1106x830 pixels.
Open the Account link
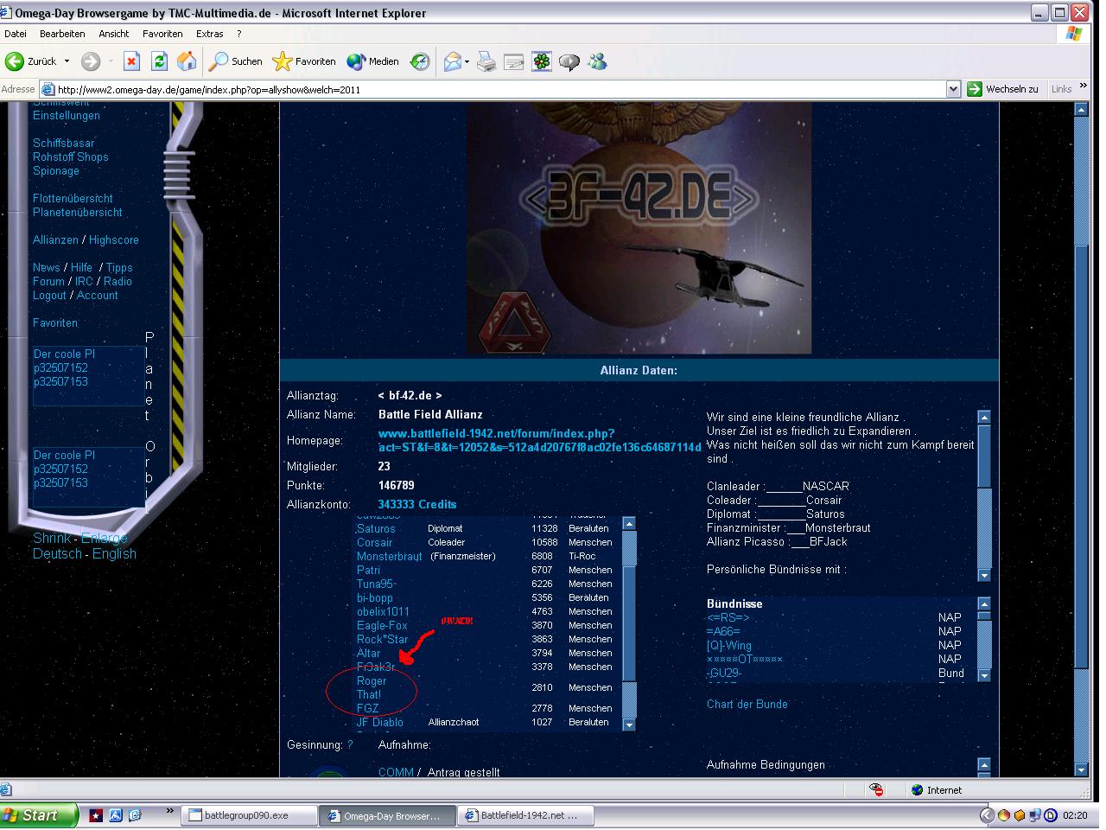(x=98, y=296)
